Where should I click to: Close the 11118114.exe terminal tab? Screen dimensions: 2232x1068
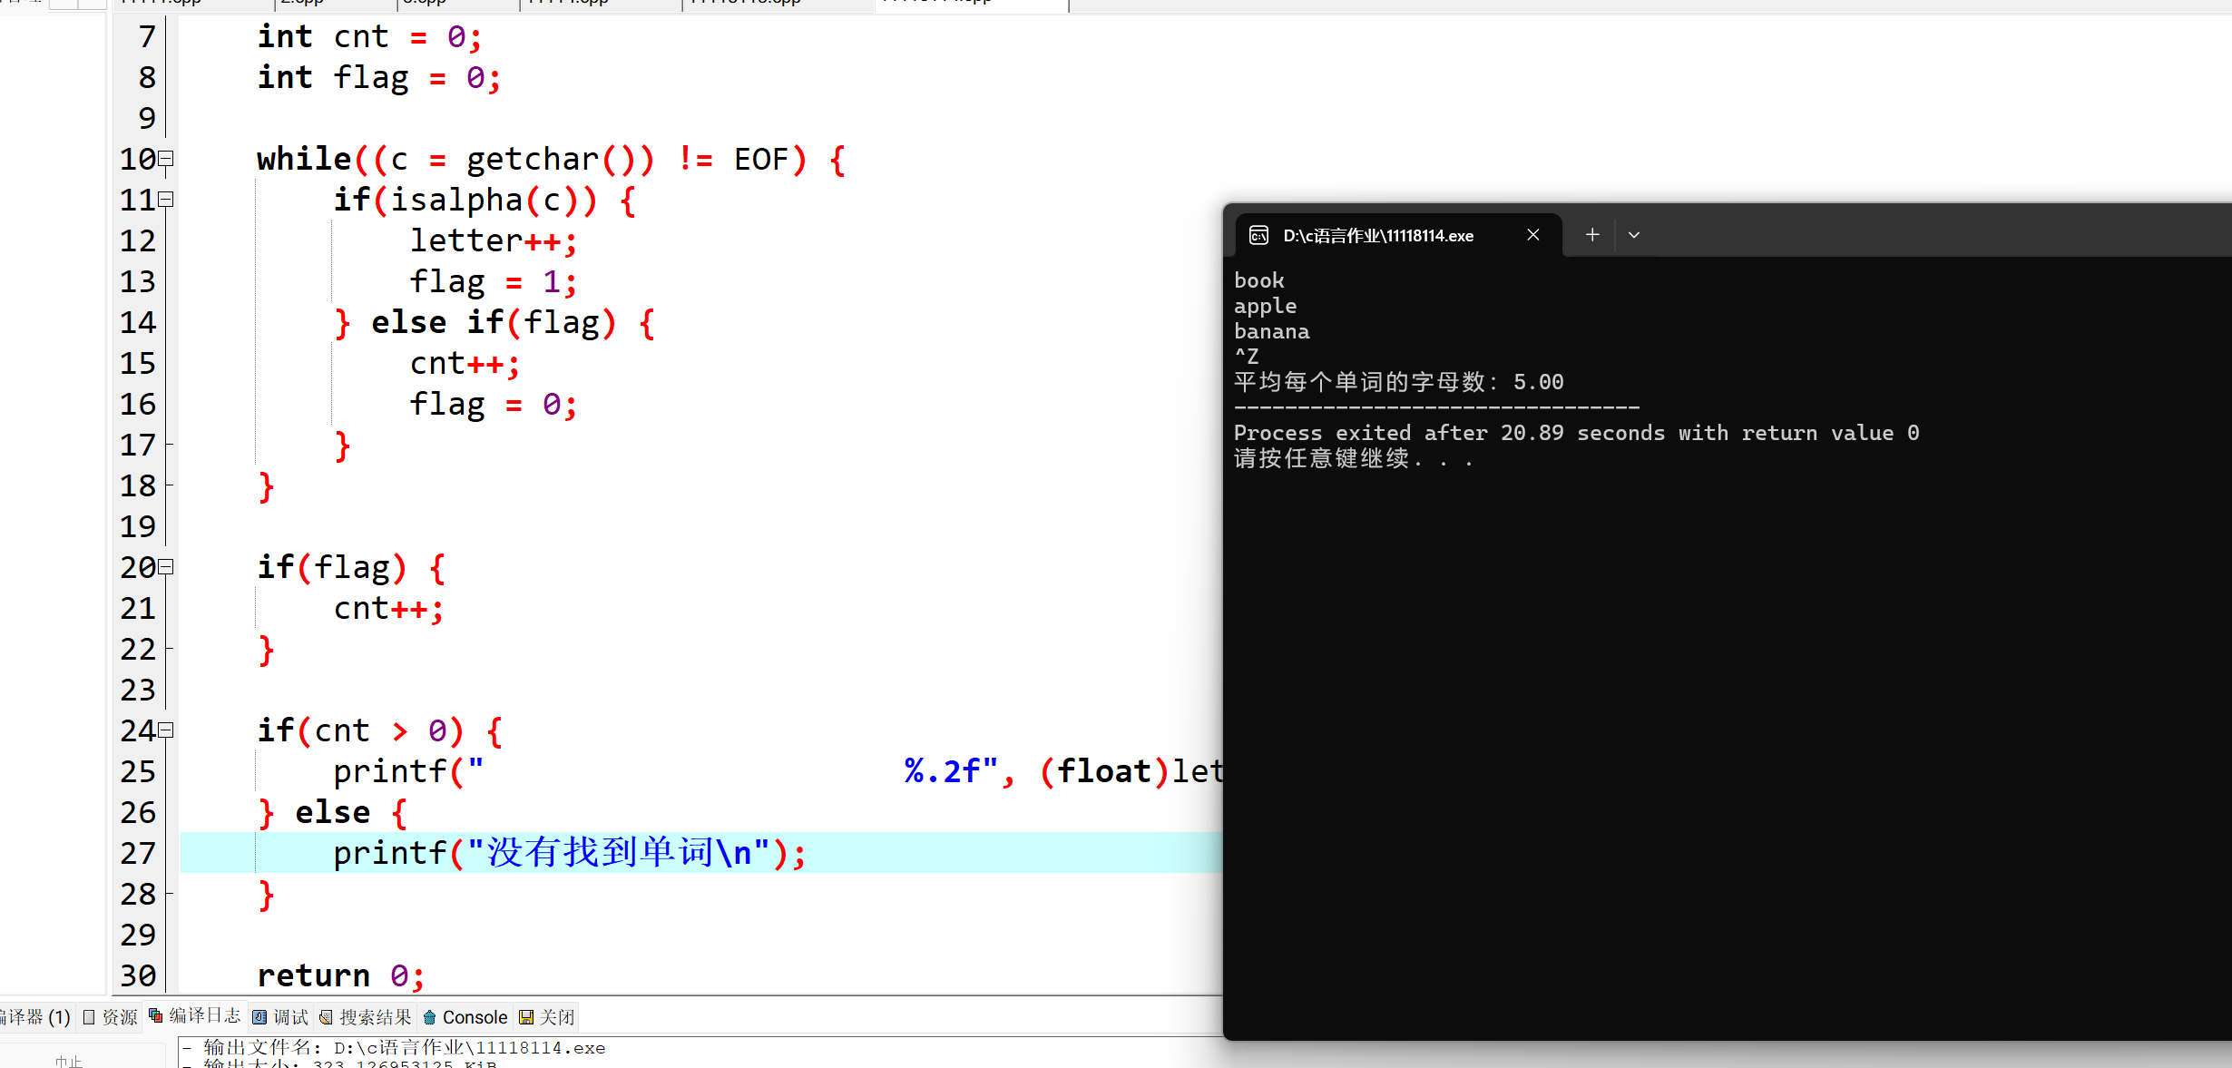1533,235
